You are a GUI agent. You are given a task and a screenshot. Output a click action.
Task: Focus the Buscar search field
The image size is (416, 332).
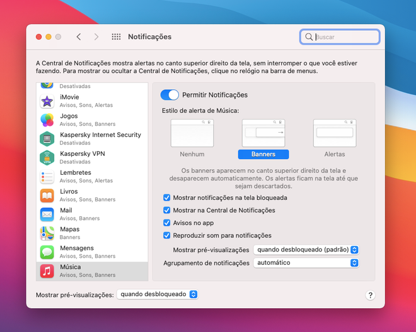pyautogui.click(x=340, y=37)
